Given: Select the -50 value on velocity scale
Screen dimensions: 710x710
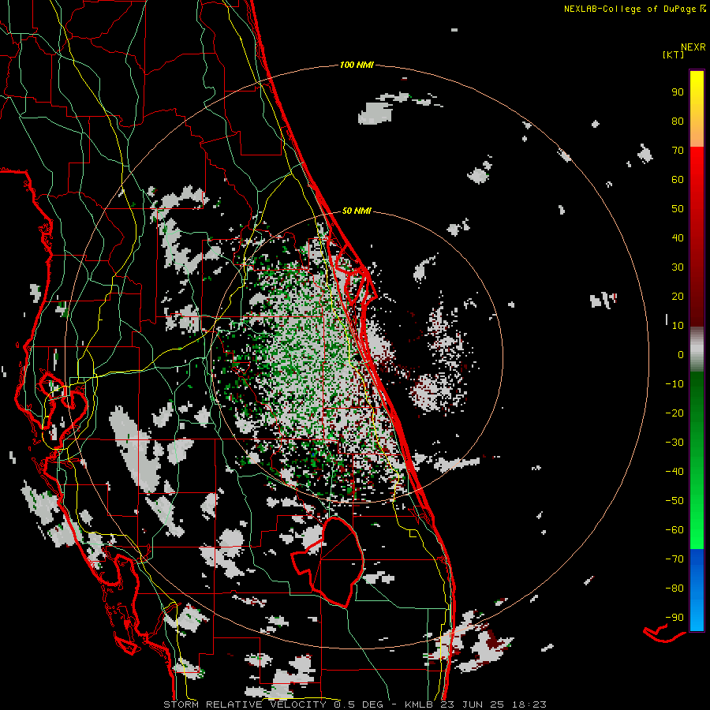Looking at the screenshot, I should pyautogui.click(x=674, y=501).
